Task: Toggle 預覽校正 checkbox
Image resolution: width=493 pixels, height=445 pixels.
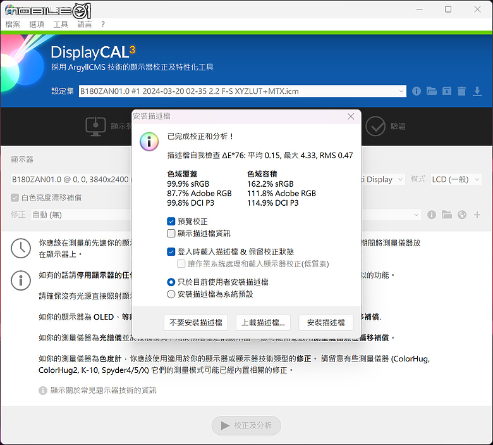Action: pos(171,222)
